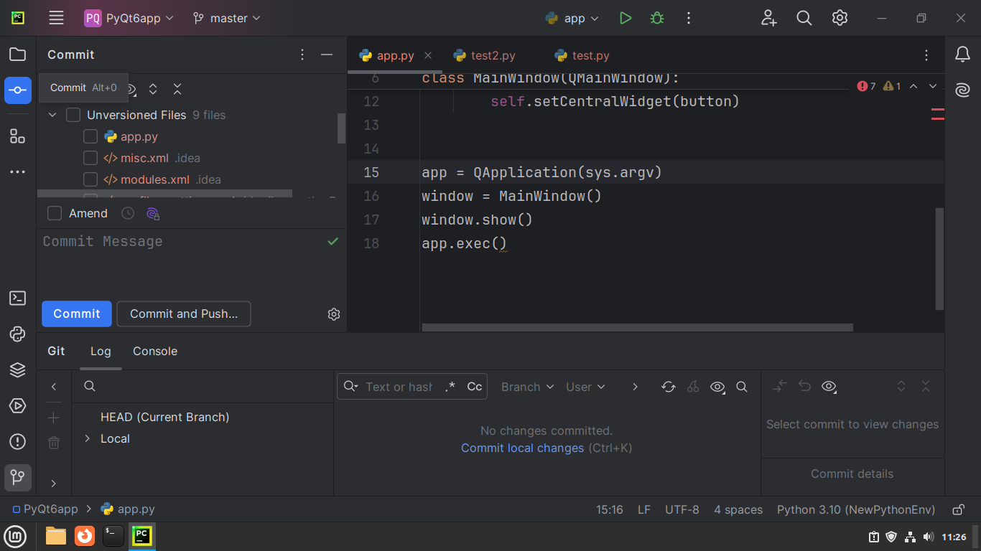The width and height of the screenshot is (981, 551).
Task: Open the Terminal tool window
Action: [x=18, y=298]
